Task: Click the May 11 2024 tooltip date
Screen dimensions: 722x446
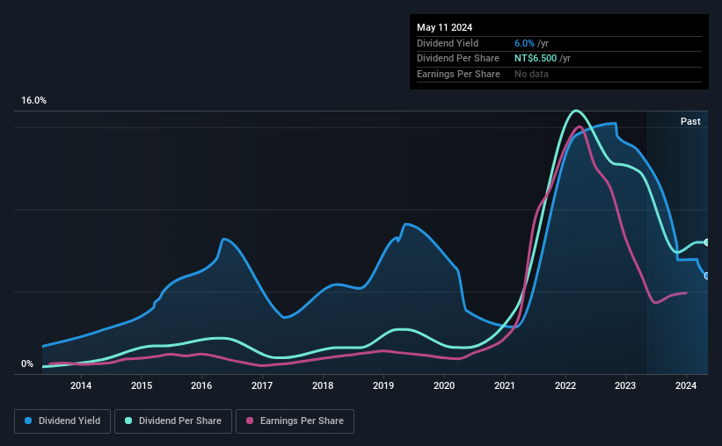Action: pyautogui.click(x=444, y=27)
